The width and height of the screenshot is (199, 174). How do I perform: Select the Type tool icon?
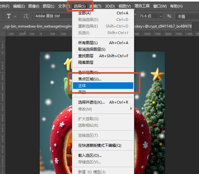(x=9, y=16)
